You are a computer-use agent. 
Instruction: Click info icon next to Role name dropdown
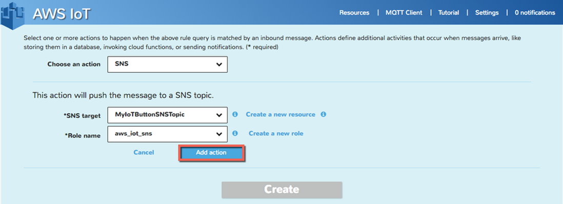235,133
